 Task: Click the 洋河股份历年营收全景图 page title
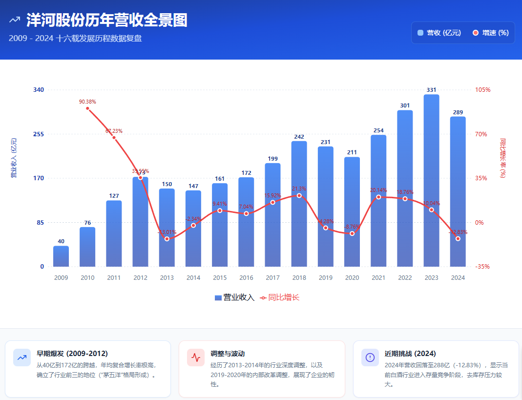106,20
